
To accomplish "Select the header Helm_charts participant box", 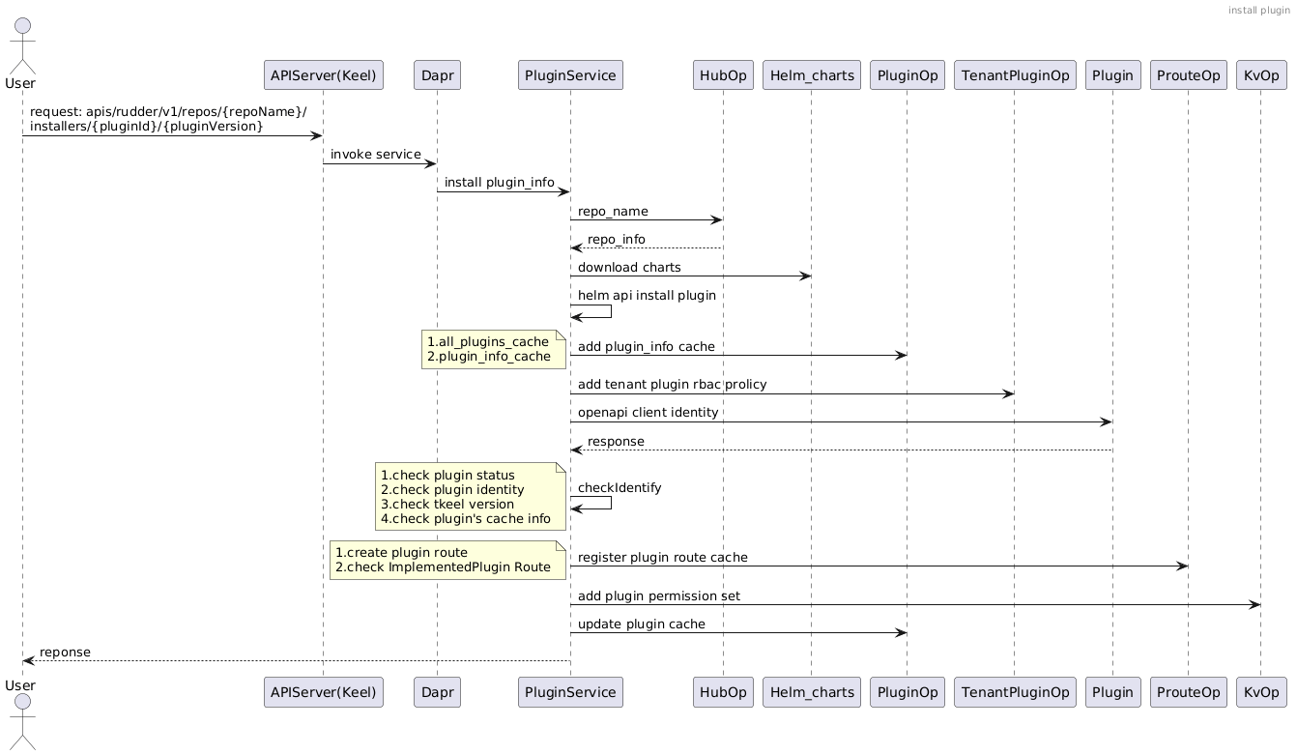I will pos(811,74).
